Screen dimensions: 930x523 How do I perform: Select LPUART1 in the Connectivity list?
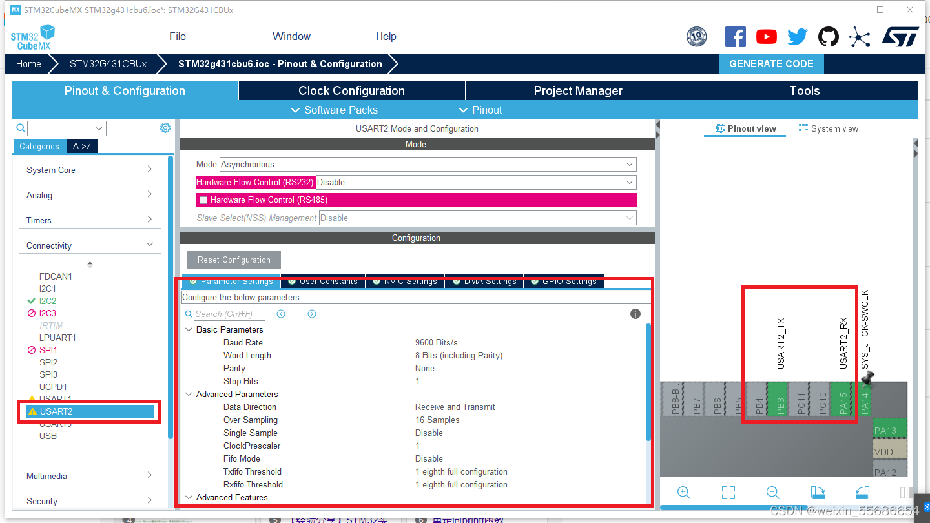(57, 338)
